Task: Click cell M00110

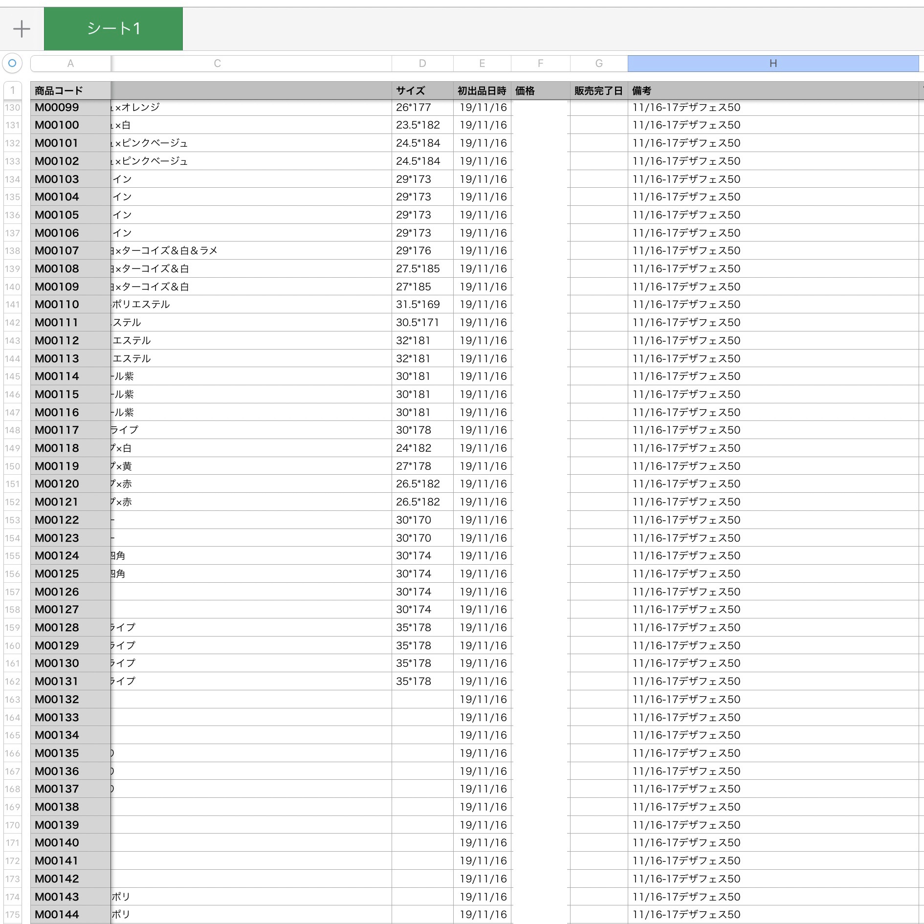Action: tap(70, 305)
